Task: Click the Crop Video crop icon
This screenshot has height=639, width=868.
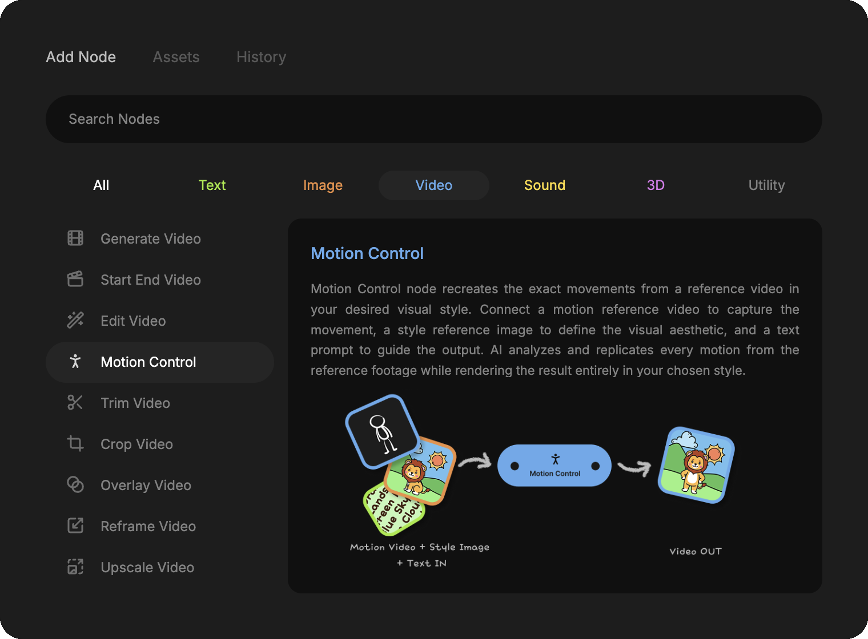Action: (75, 444)
